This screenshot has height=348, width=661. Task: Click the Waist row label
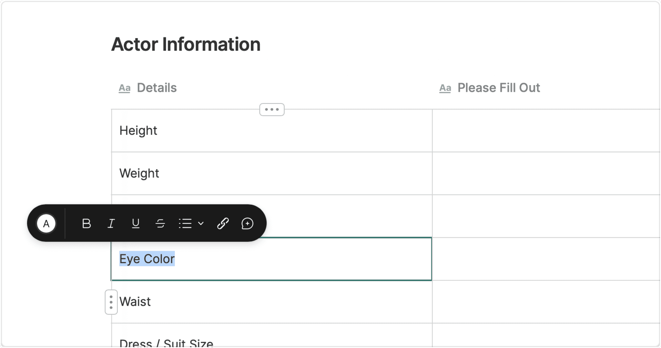pos(135,302)
